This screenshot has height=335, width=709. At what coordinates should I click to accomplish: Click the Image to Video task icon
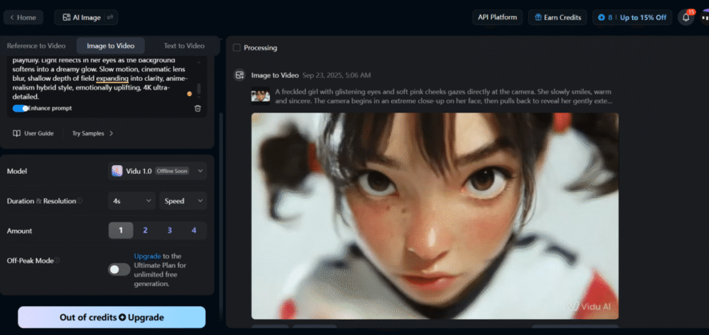pyautogui.click(x=240, y=75)
